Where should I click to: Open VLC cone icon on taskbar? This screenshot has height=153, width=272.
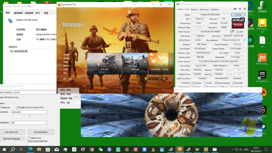[x=153, y=149]
